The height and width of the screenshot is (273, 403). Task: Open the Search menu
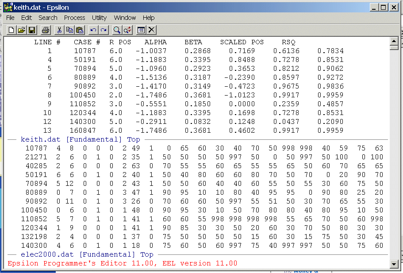48,18
